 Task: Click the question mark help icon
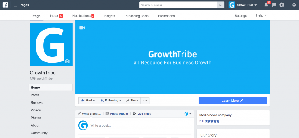[294, 5]
